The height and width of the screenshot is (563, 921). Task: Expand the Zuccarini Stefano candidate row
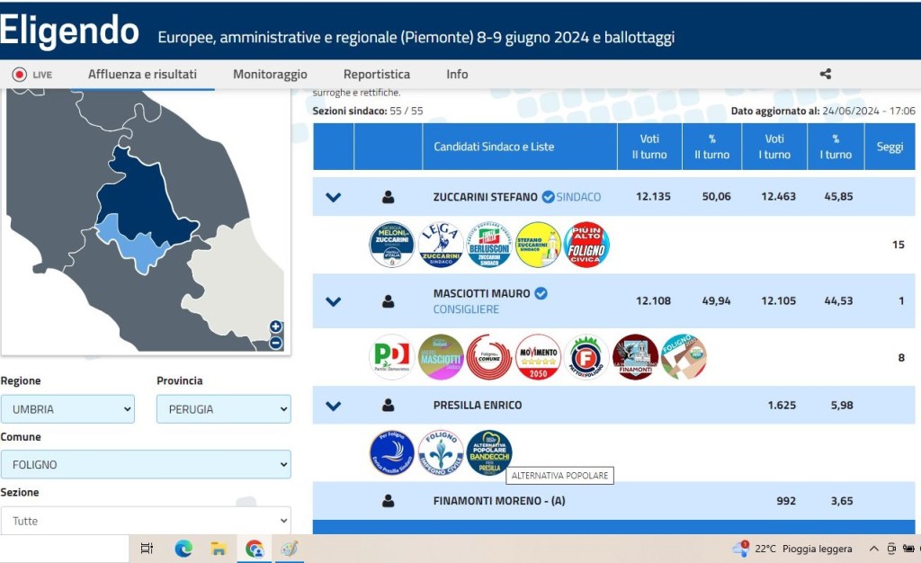coord(333,197)
